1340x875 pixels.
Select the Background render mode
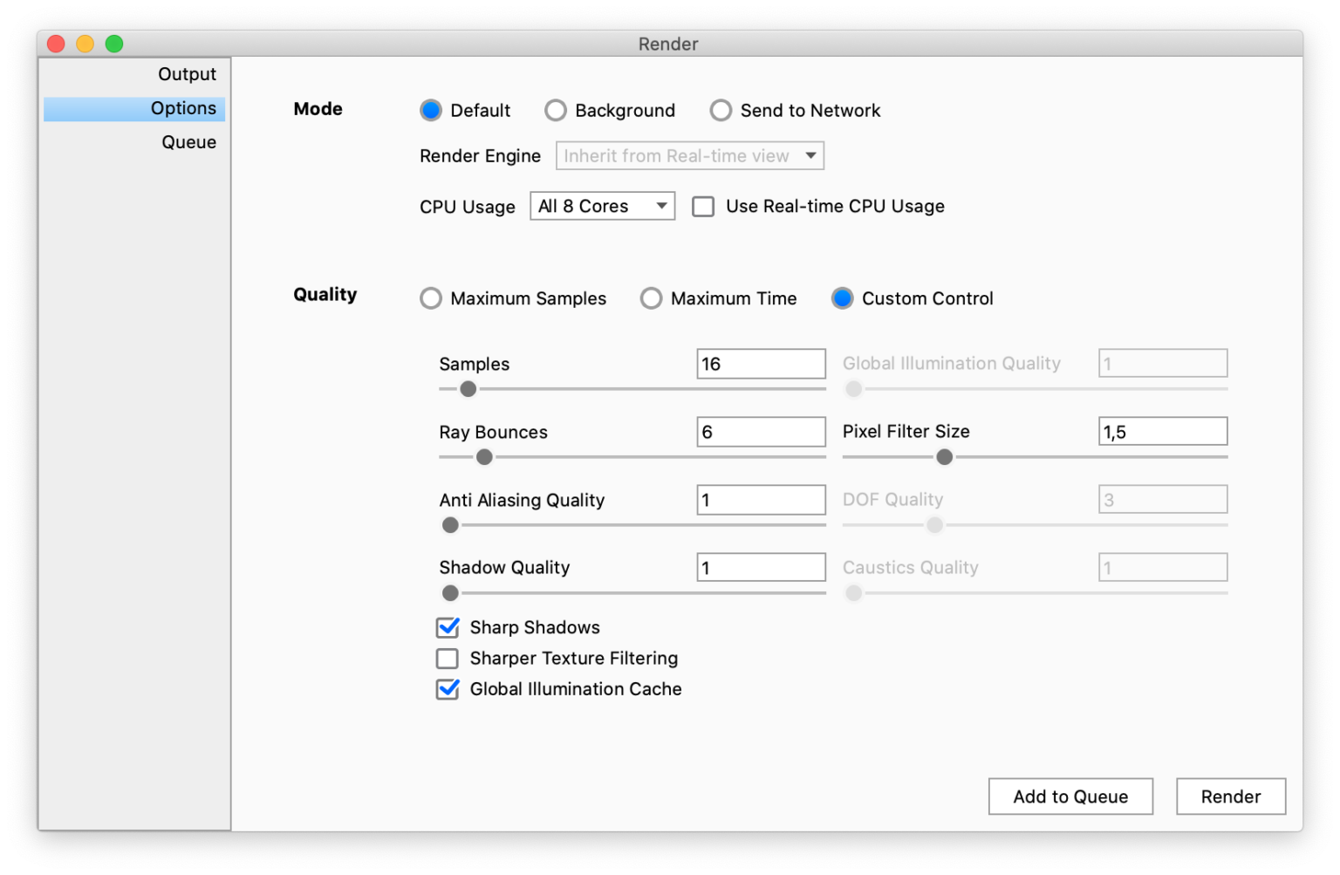[556, 110]
